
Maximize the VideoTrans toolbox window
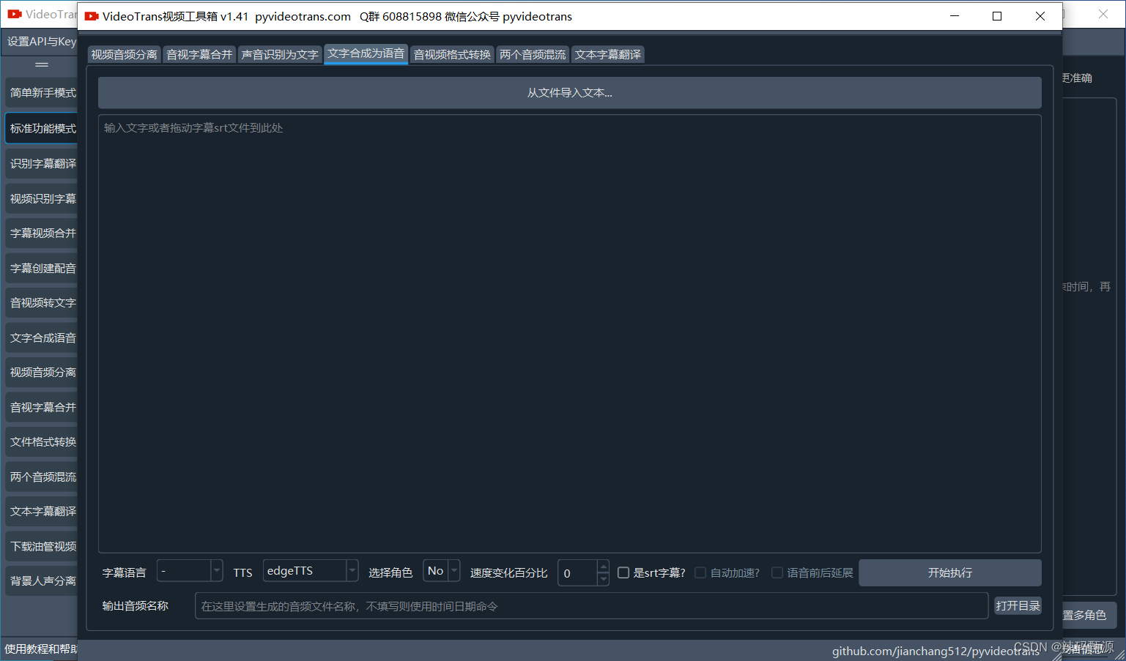coord(997,16)
